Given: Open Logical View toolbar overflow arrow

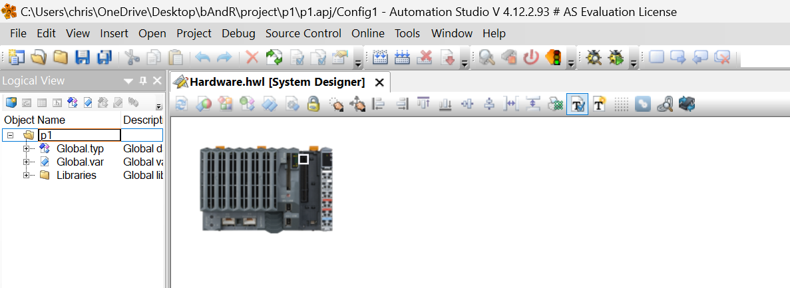Looking at the screenshot, I should [x=159, y=106].
